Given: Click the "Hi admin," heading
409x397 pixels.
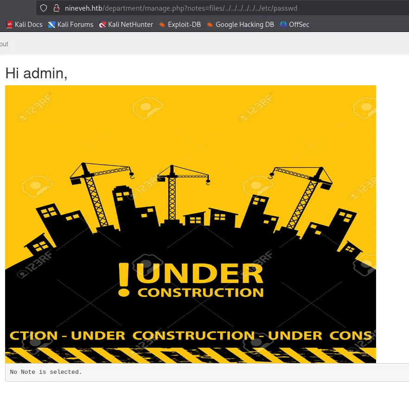Looking at the screenshot, I should click(x=36, y=73).
